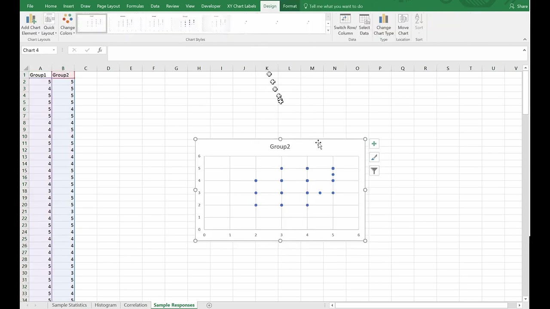Click the formula bar Enter checkmark icon
The height and width of the screenshot is (309, 550).
click(87, 50)
